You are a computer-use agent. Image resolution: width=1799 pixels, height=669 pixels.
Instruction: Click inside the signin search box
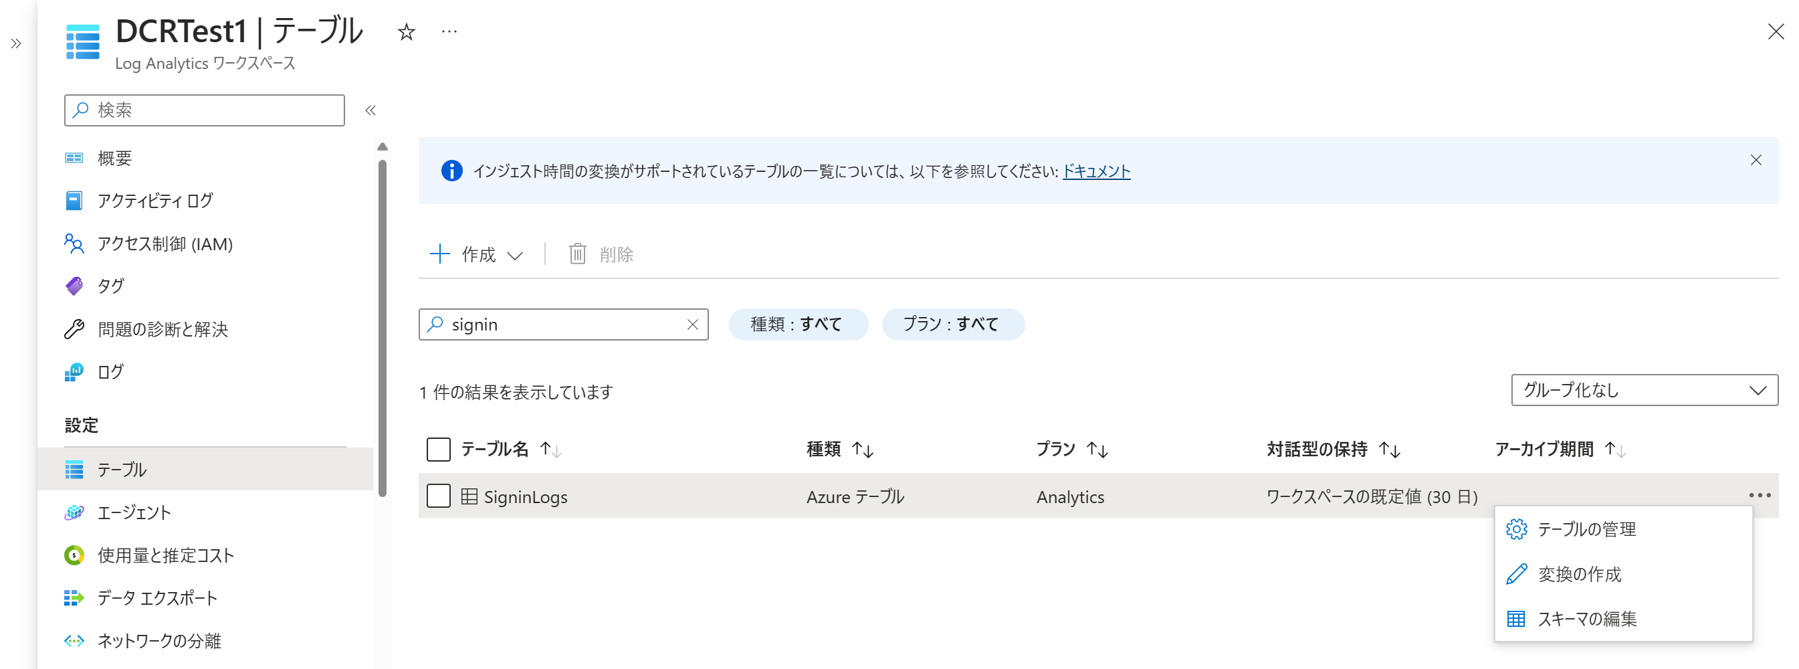[558, 324]
